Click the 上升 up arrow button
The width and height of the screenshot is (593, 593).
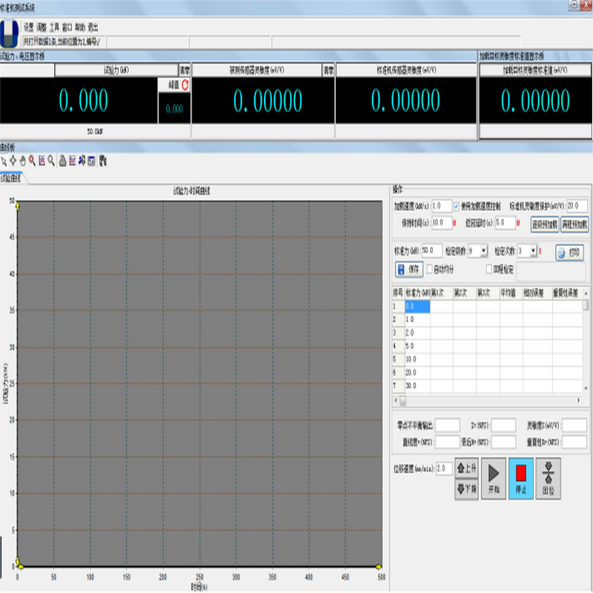click(x=467, y=468)
